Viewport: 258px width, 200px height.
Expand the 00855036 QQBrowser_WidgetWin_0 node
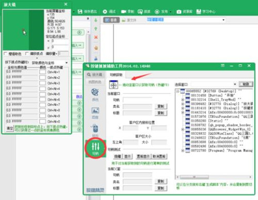183,130
